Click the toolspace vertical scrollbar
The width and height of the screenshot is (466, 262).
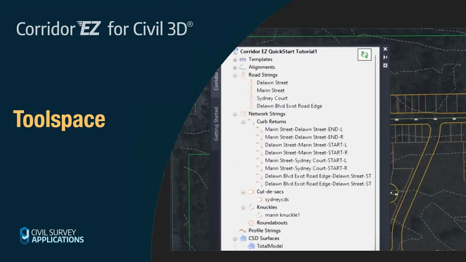[376, 153]
